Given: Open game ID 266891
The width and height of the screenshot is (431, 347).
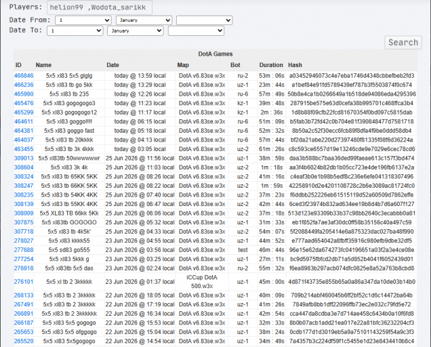Looking at the screenshot, I should coord(24,314).
